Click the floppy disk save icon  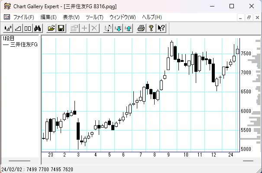[x=61, y=29]
